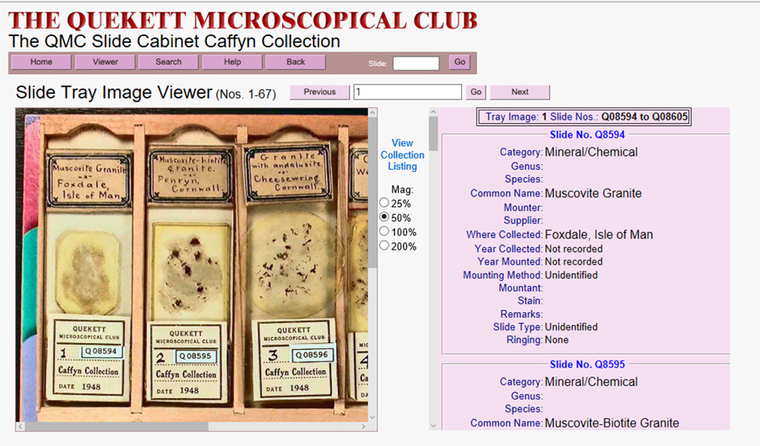Open the View Collection Listing link
The width and height of the screenshot is (760, 446).
coord(402,155)
